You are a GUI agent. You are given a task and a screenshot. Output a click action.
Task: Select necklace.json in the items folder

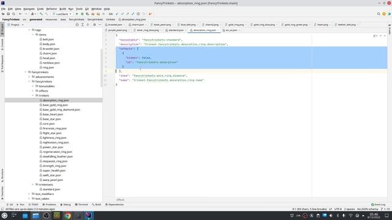coord(51,63)
